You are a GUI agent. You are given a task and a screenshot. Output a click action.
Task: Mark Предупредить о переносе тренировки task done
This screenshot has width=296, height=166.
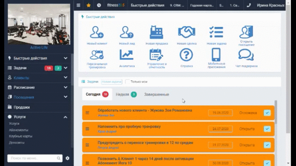click(x=267, y=145)
